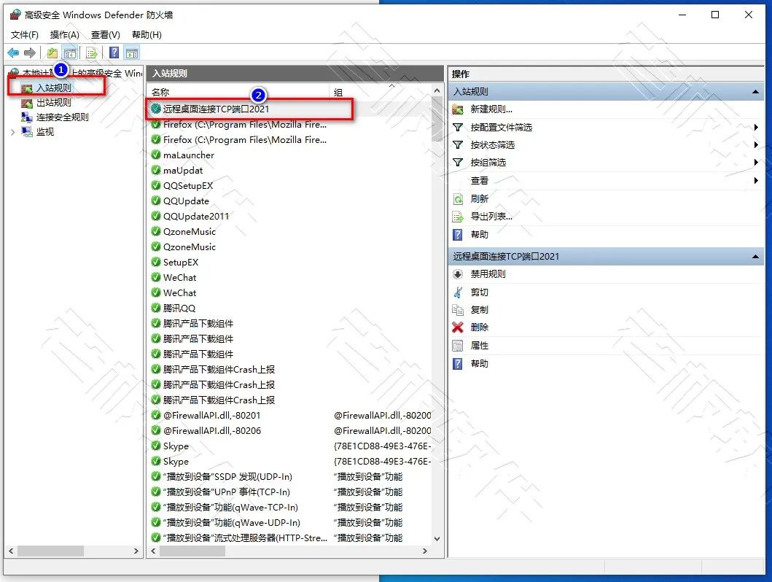Click the red X 删除 icon
The height and width of the screenshot is (582, 772).
pyautogui.click(x=458, y=327)
